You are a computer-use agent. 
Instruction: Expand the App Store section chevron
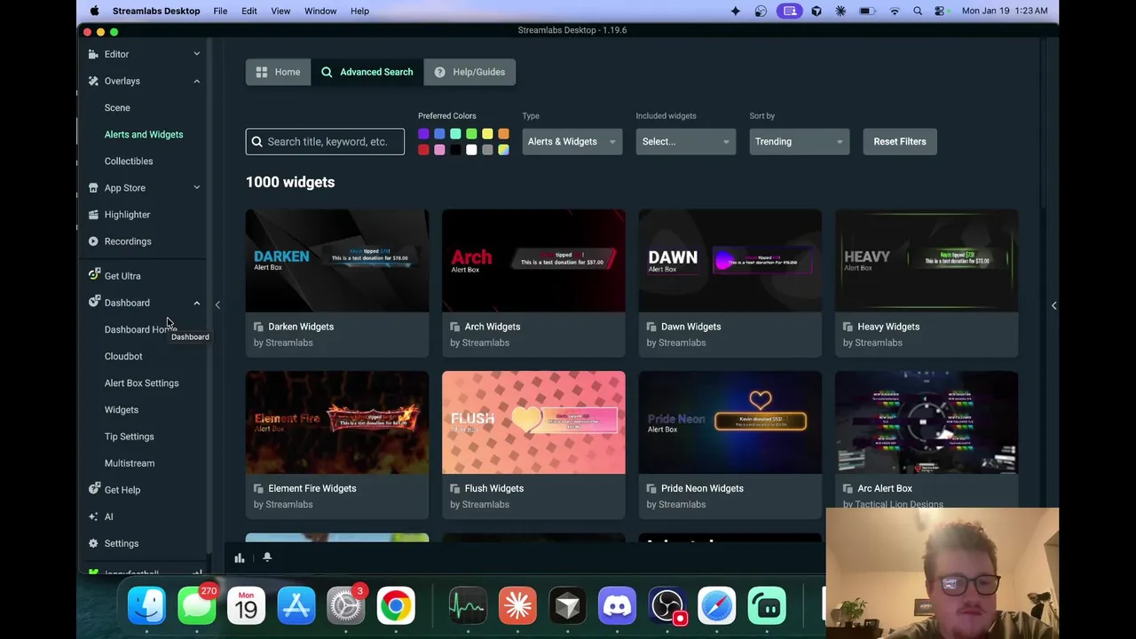(197, 188)
